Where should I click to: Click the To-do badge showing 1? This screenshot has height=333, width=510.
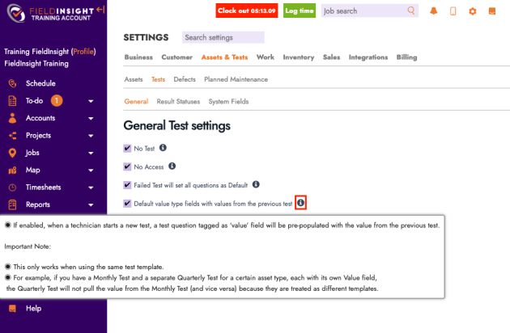coord(57,101)
